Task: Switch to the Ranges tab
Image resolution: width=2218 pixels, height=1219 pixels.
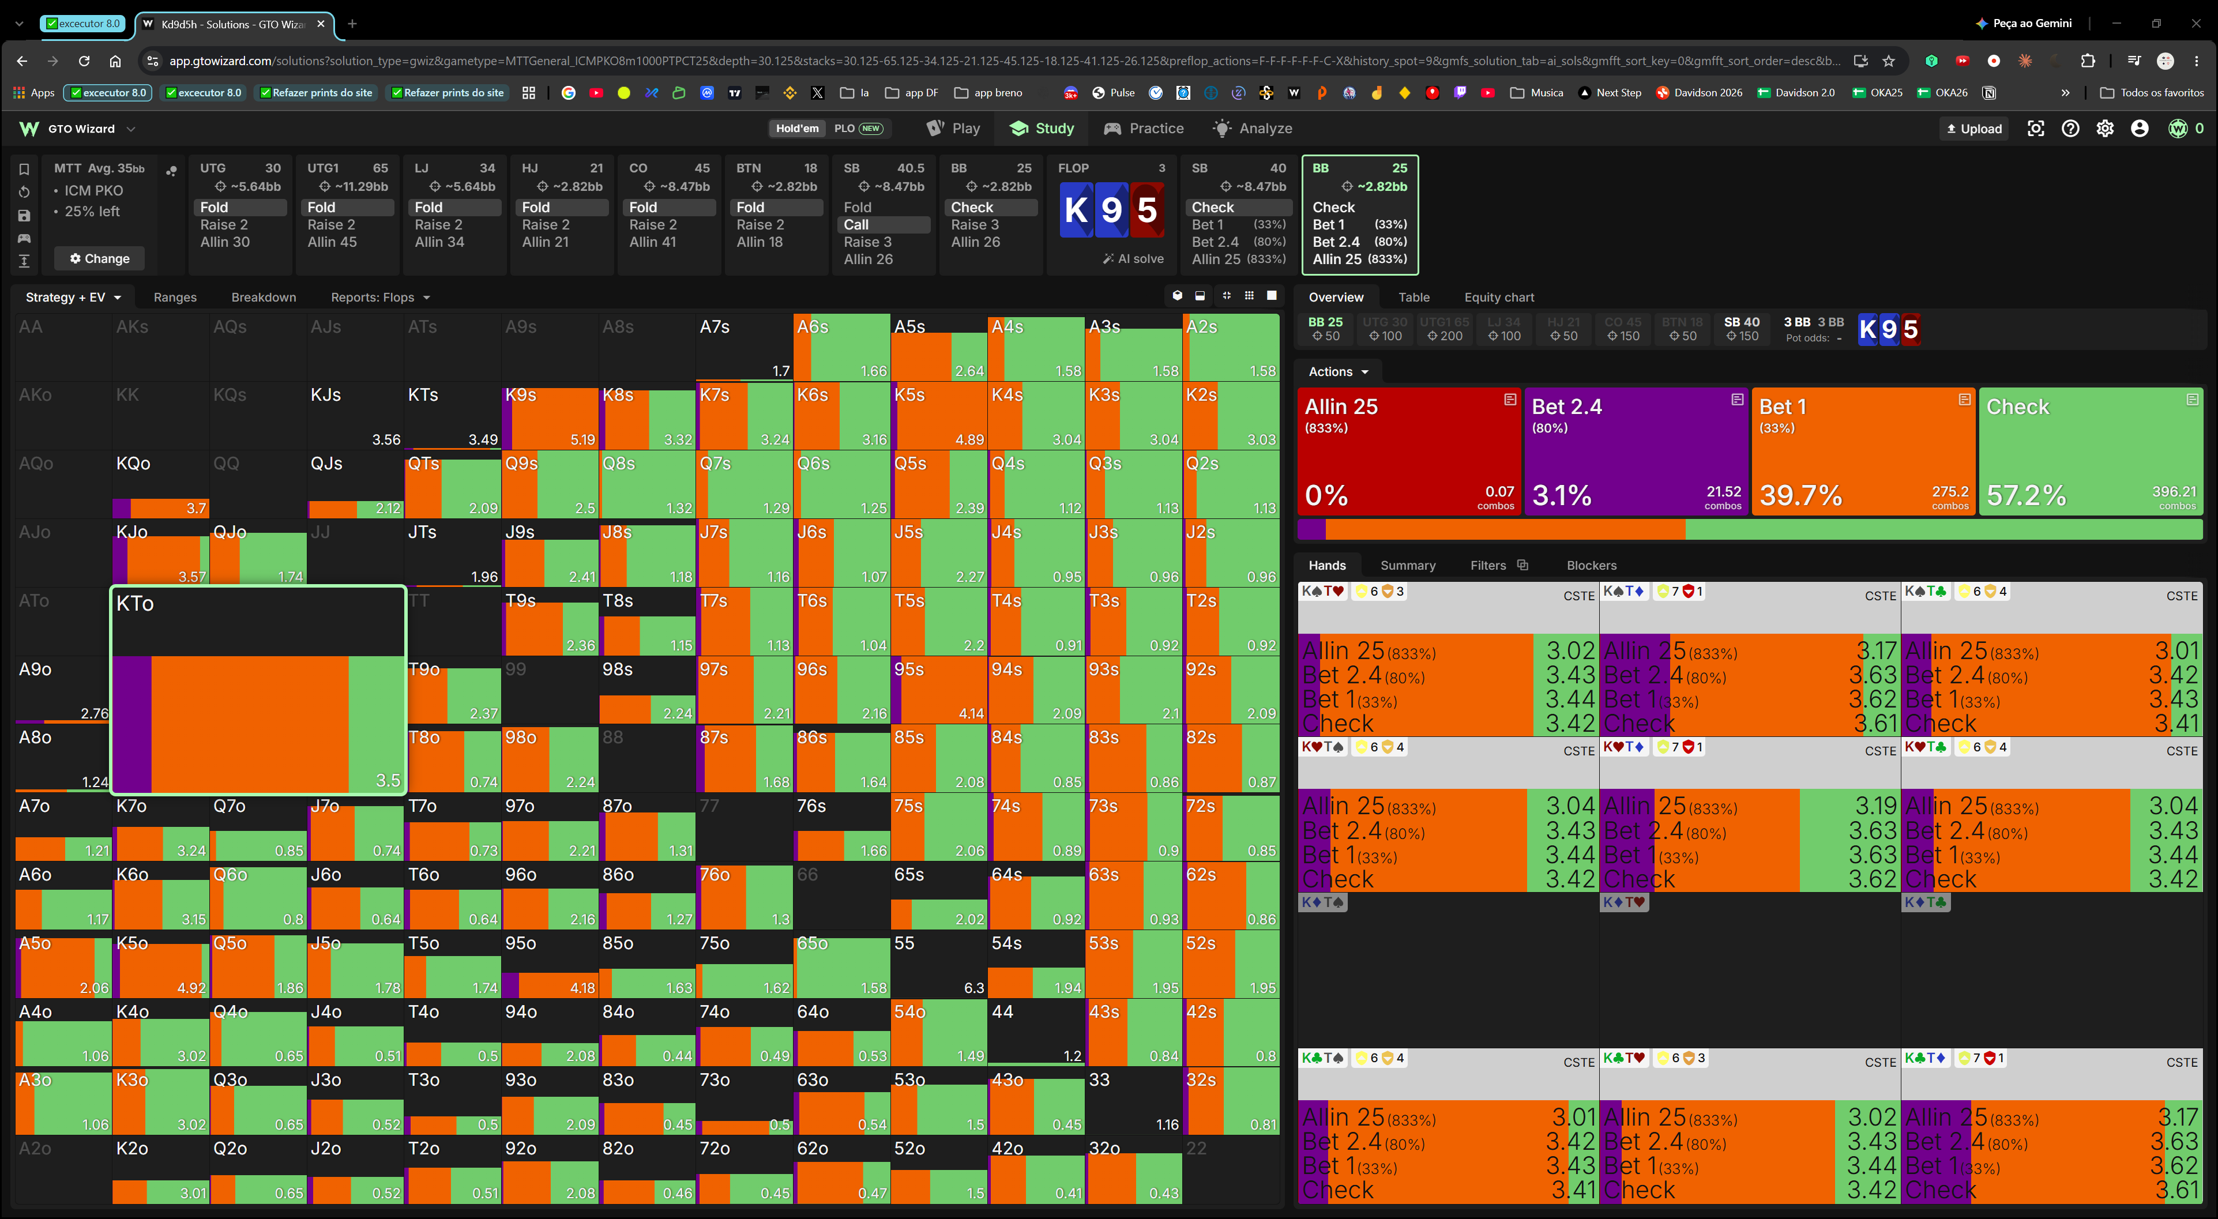Action: coord(175,297)
